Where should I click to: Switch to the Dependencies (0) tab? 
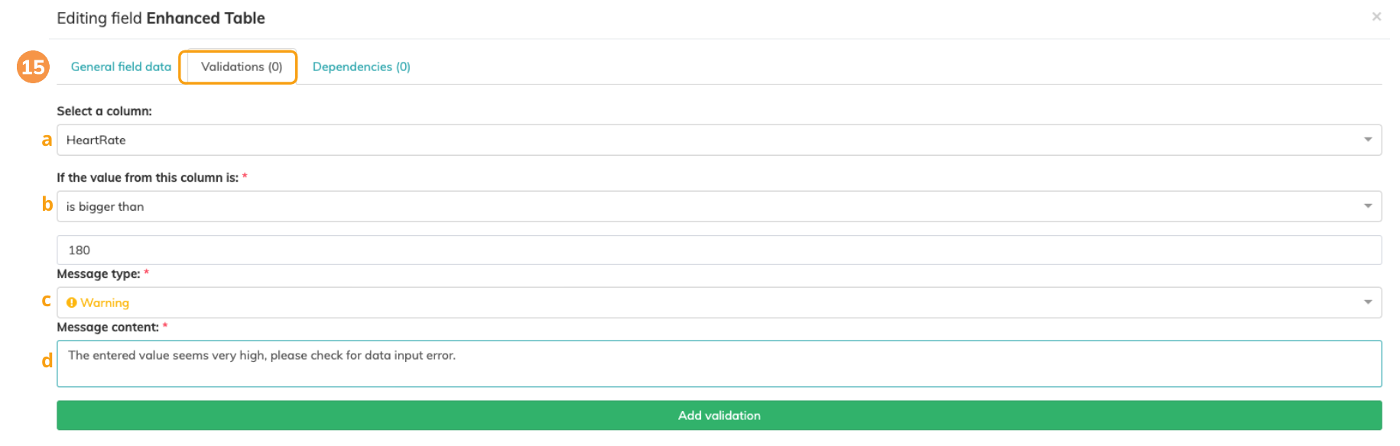[361, 66]
